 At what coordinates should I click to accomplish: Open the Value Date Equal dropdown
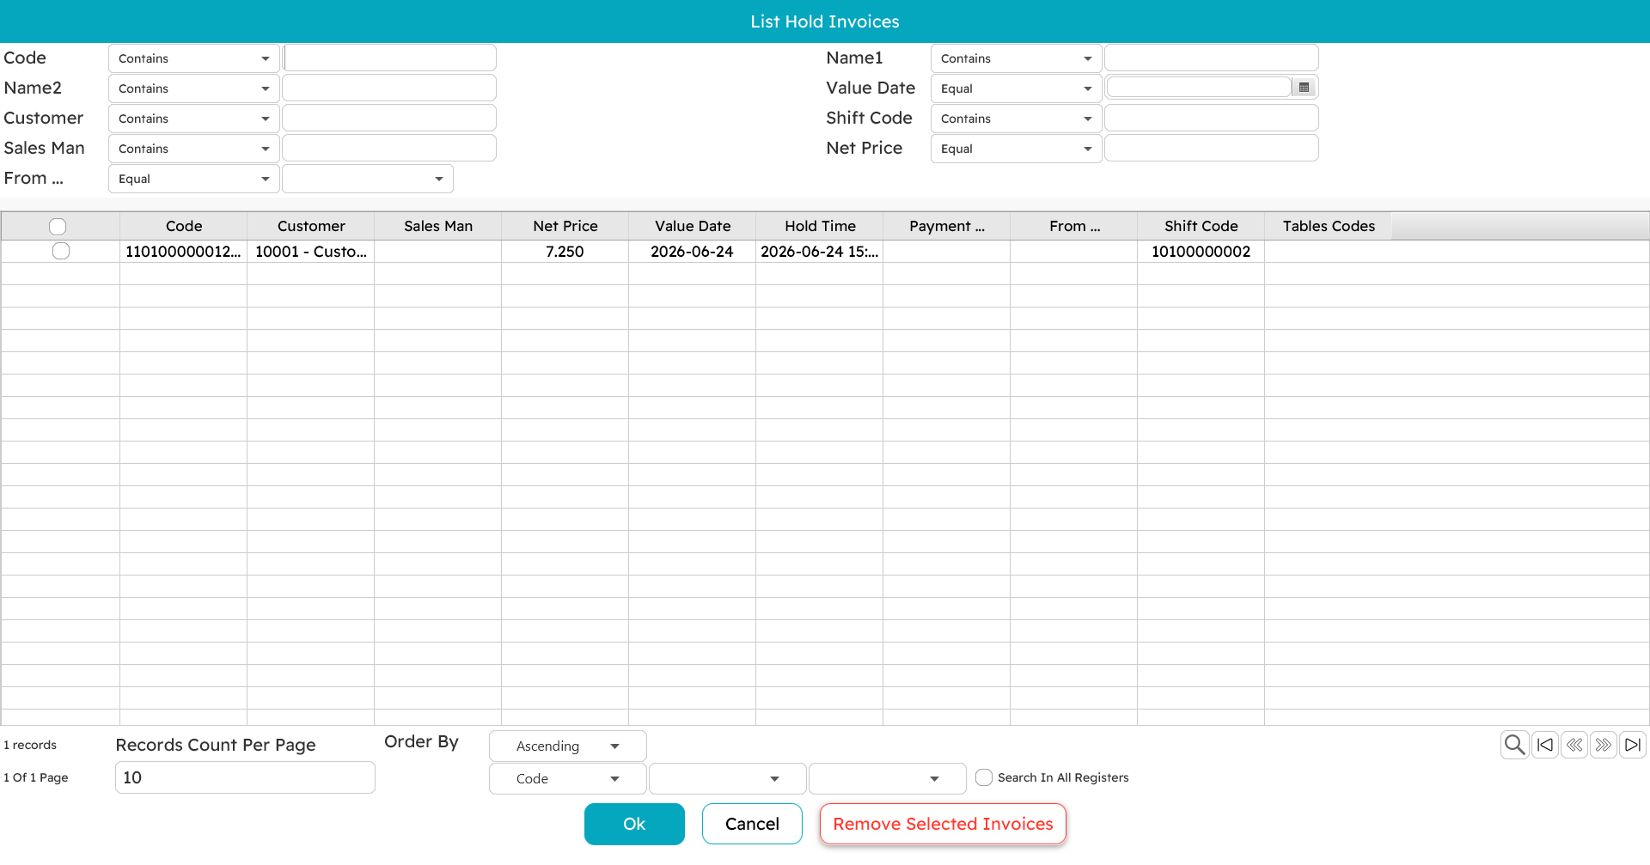point(1016,88)
